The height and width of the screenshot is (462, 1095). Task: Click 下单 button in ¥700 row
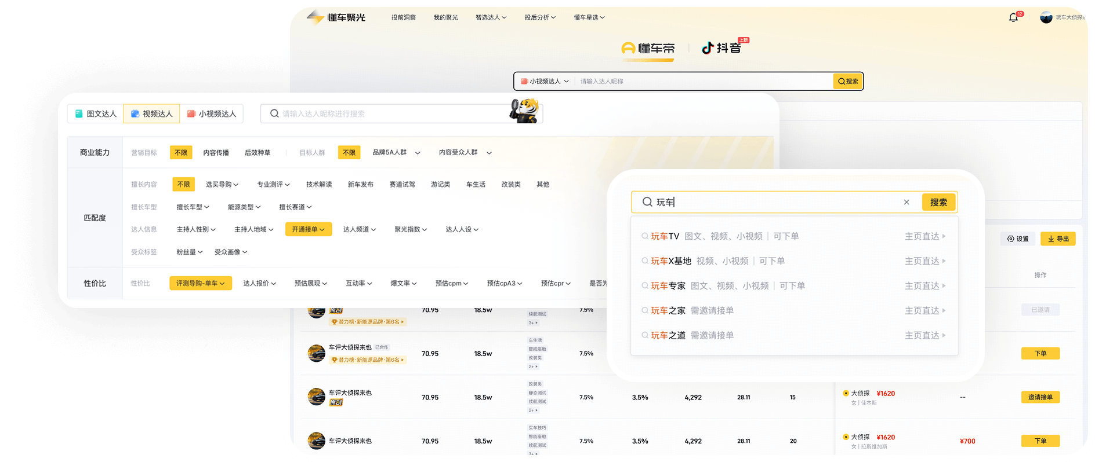(1040, 441)
